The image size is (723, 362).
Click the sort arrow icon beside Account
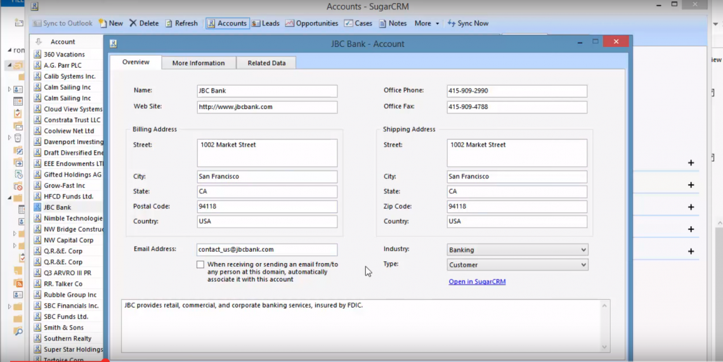[x=38, y=41]
